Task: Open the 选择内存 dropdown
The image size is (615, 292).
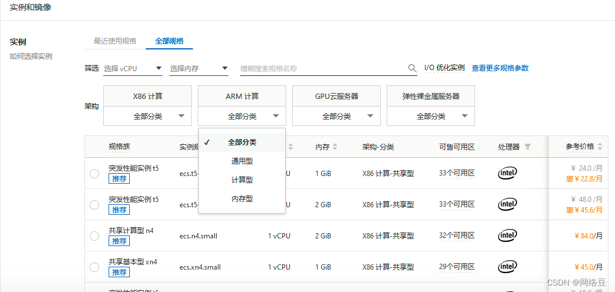Action: [x=199, y=69]
